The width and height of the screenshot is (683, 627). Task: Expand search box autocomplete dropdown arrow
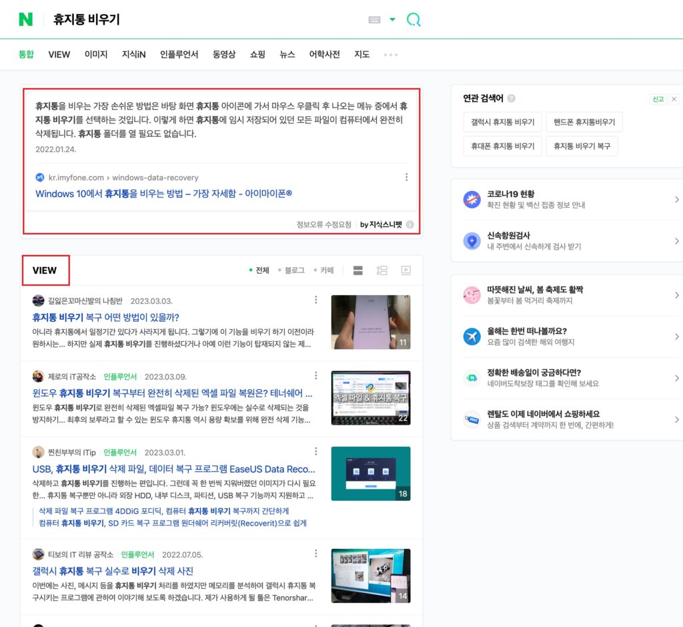pyautogui.click(x=392, y=19)
